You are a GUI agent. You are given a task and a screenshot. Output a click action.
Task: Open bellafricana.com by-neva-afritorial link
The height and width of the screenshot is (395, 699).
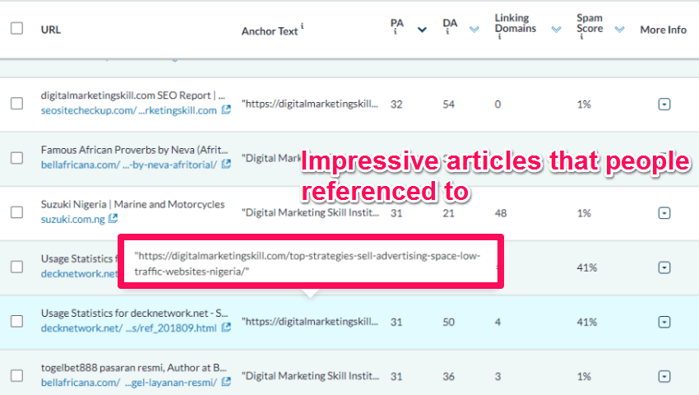pyautogui.click(x=129, y=165)
